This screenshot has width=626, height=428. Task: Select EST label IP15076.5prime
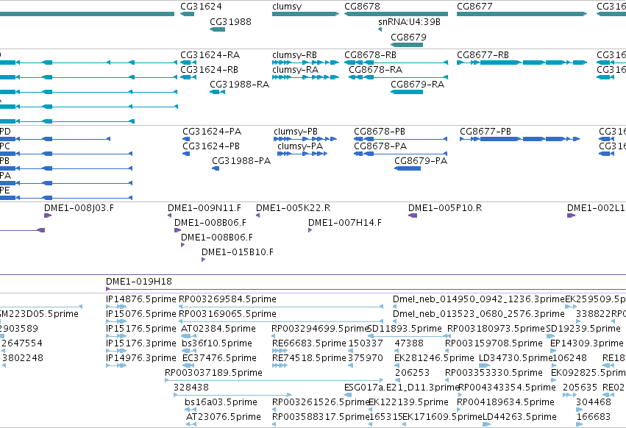(x=141, y=314)
